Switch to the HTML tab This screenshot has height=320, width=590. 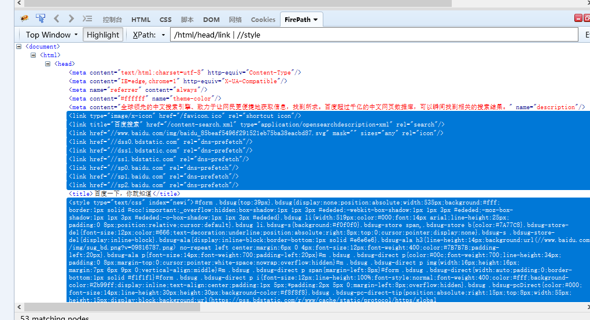tap(141, 20)
